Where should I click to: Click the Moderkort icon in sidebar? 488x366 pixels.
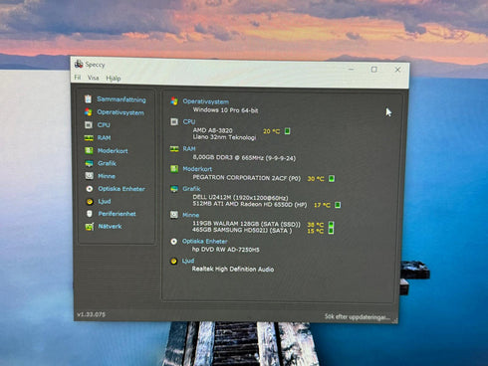(89, 150)
